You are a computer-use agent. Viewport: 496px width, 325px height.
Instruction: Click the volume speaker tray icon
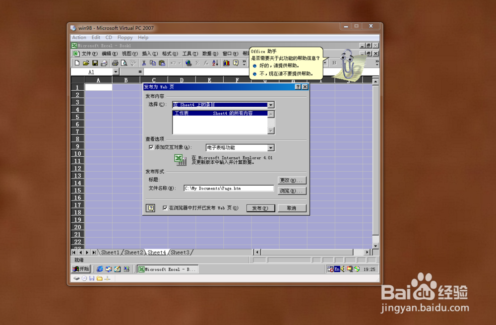click(x=343, y=269)
